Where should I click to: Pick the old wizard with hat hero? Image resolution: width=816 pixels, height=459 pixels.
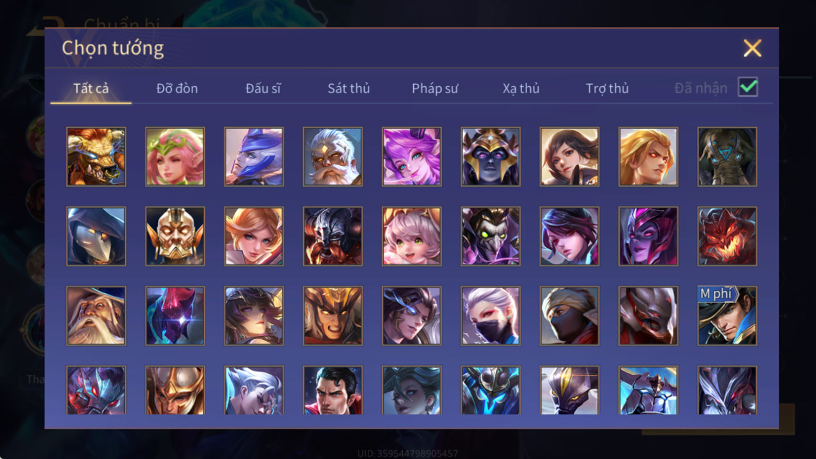(96, 316)
